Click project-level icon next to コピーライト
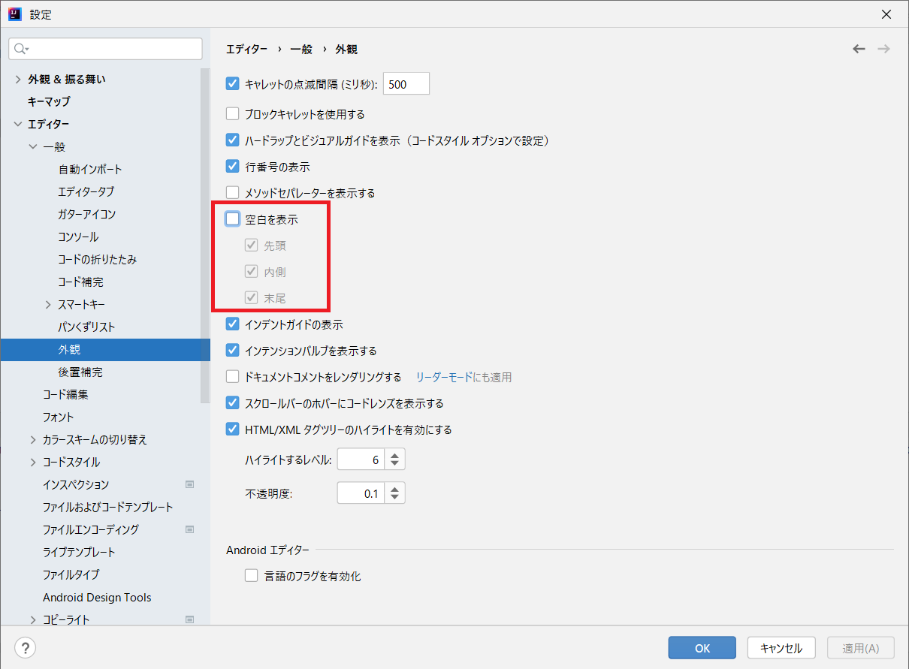 pyautogui.click(x=189, y=619)
